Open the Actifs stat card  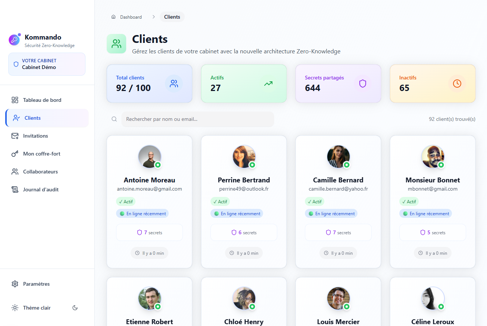tap(244, 84)
